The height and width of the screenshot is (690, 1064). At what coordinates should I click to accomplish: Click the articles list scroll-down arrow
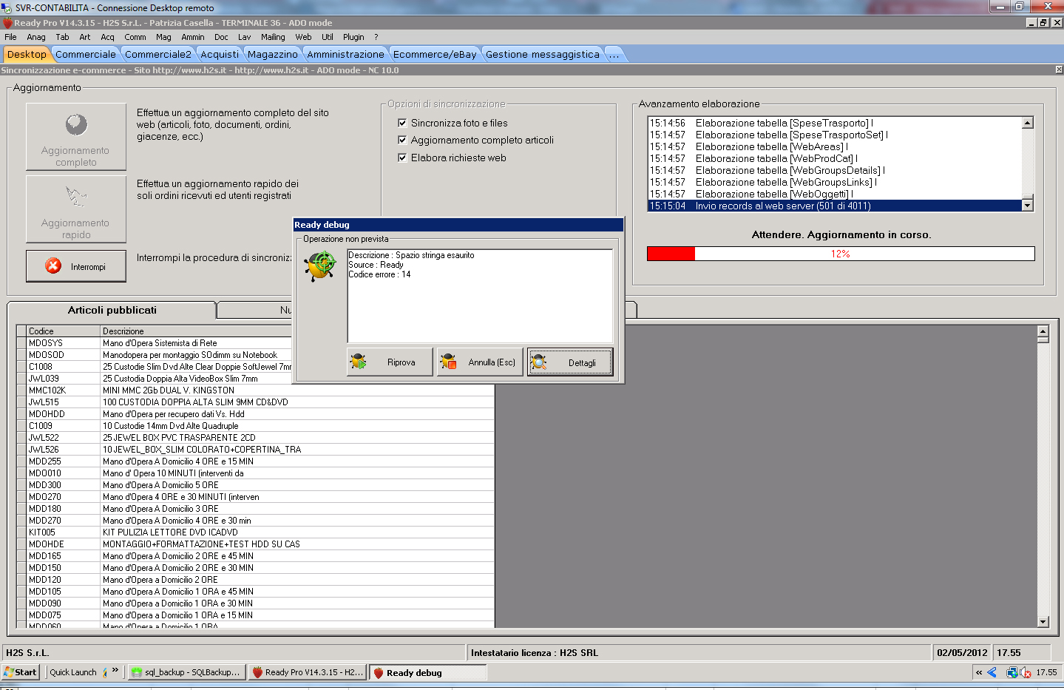[x=1043, y=622]
